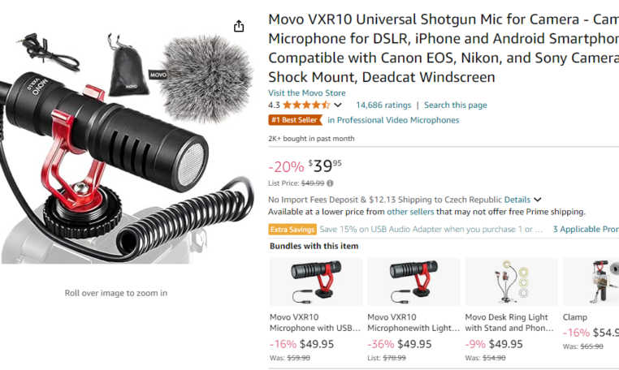619x370 pixels.
Task: Click the Extra Savings badge
Action: (x=292, y=229)
